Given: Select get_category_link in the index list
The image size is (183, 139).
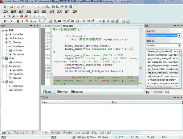Looking at the screenshot, I should tap(163, 62).
